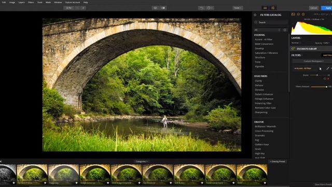Select the Foliage Enhancer filter

tap(264, 99)
